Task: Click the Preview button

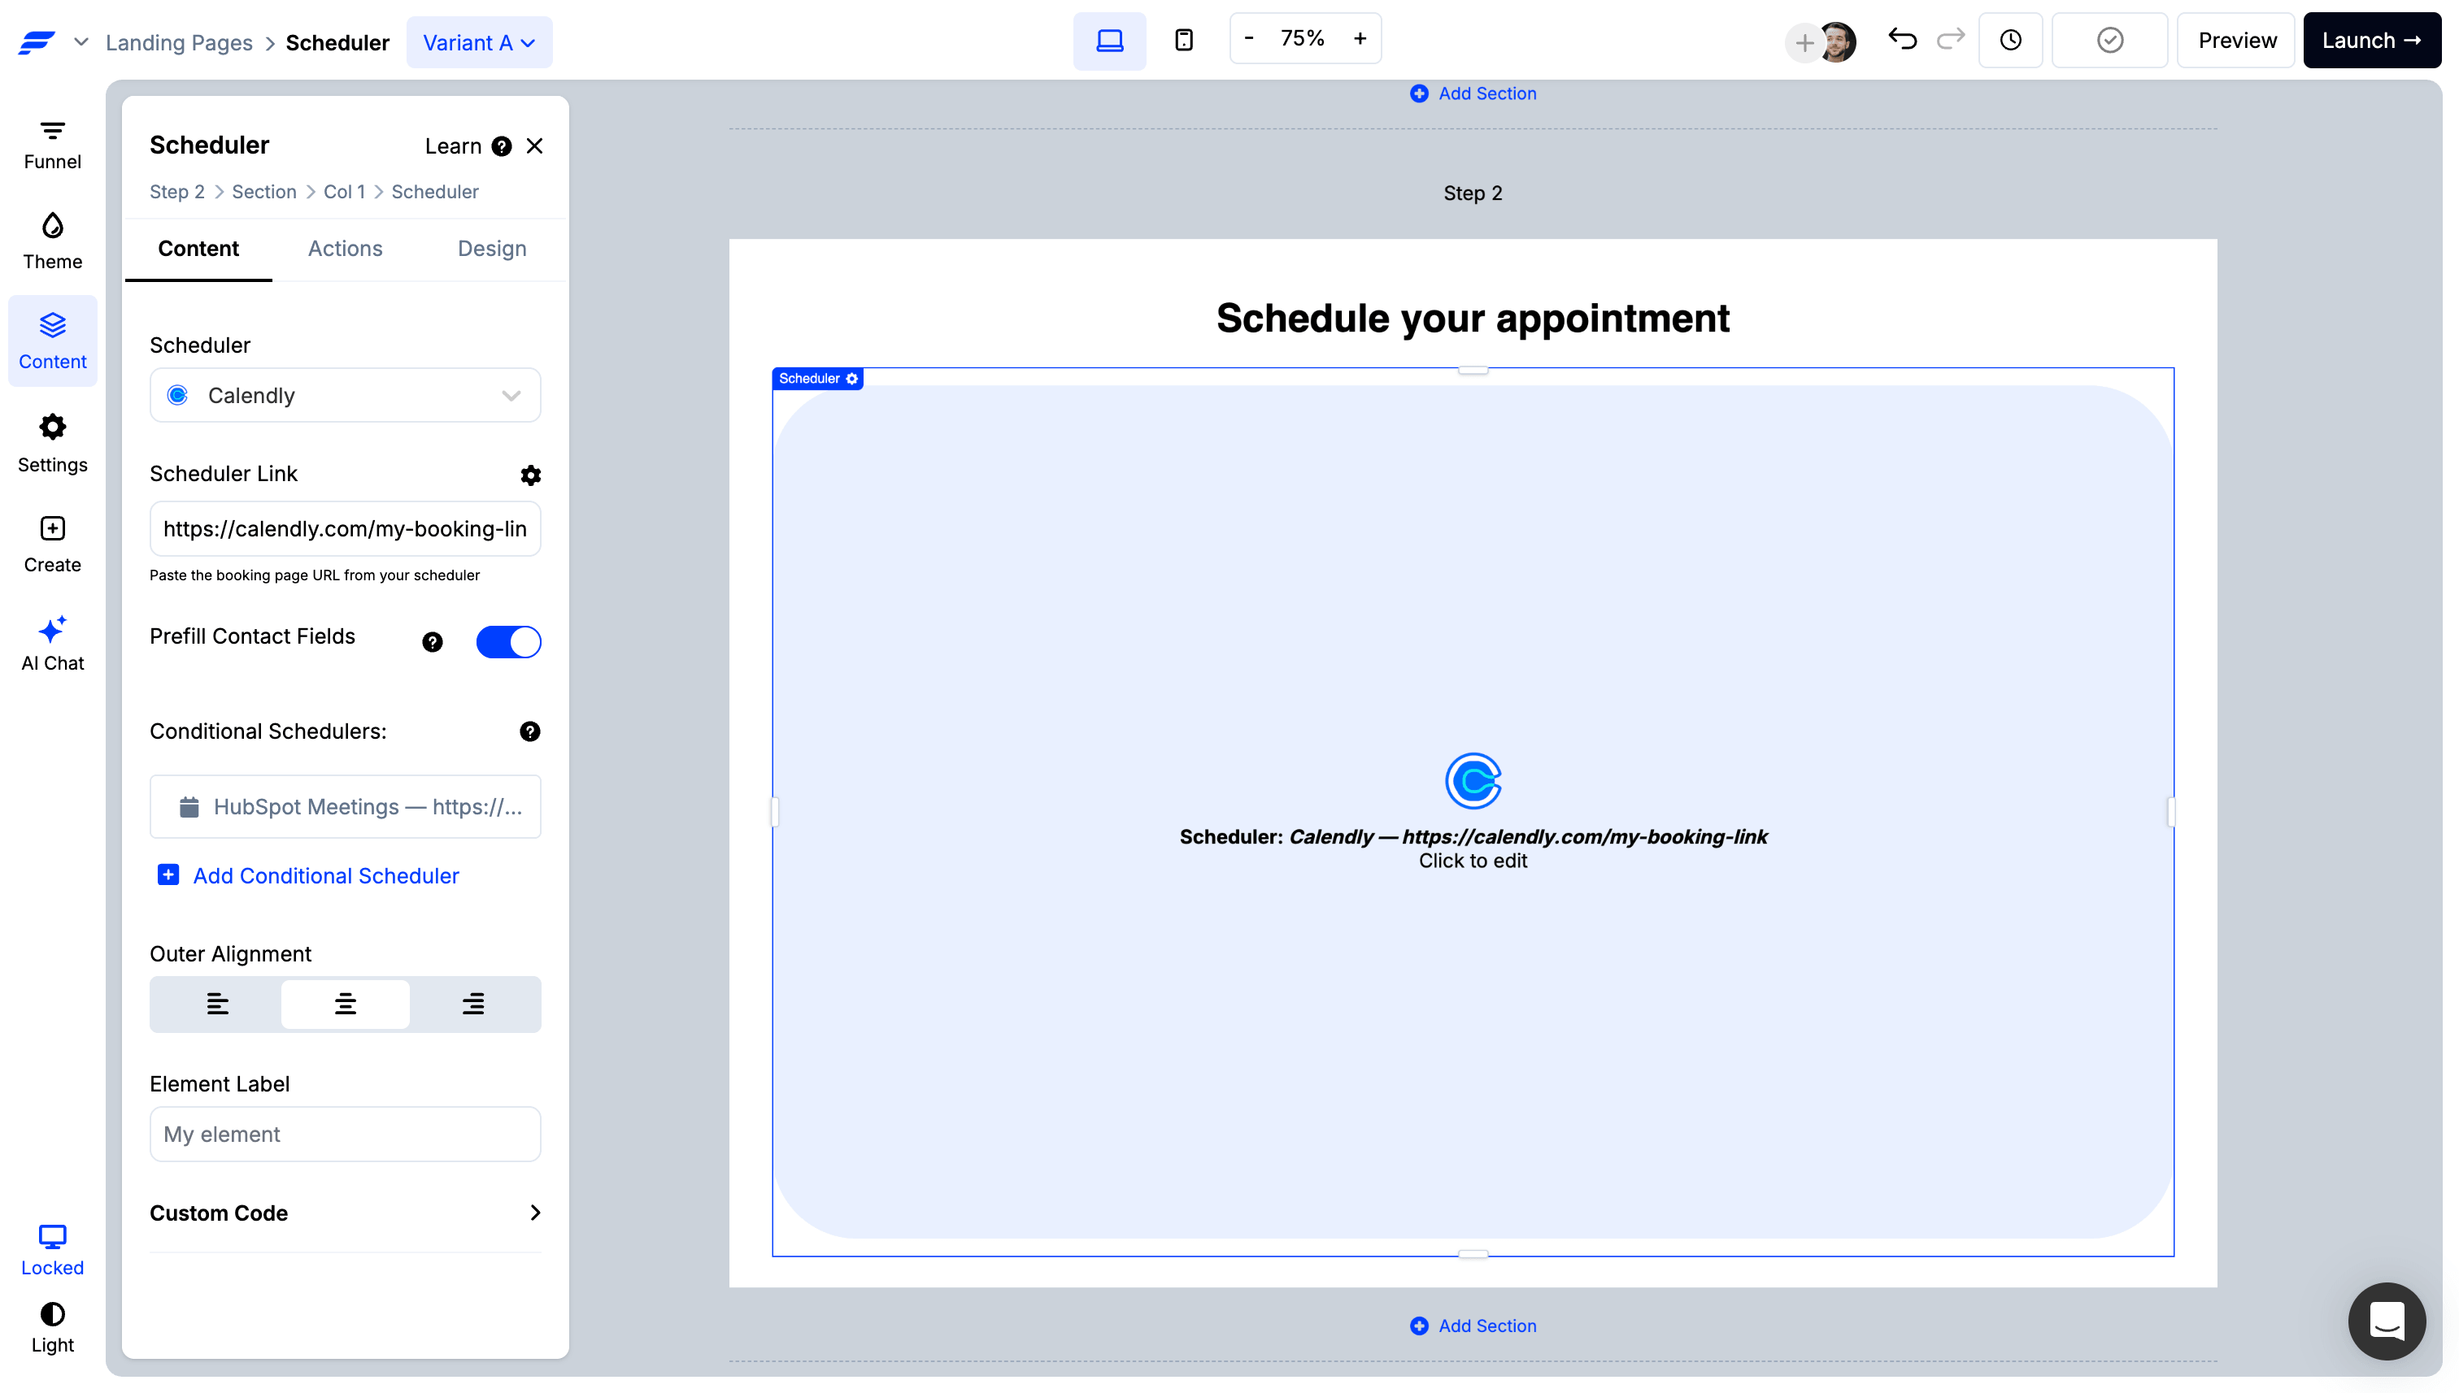Action: 2236,40
